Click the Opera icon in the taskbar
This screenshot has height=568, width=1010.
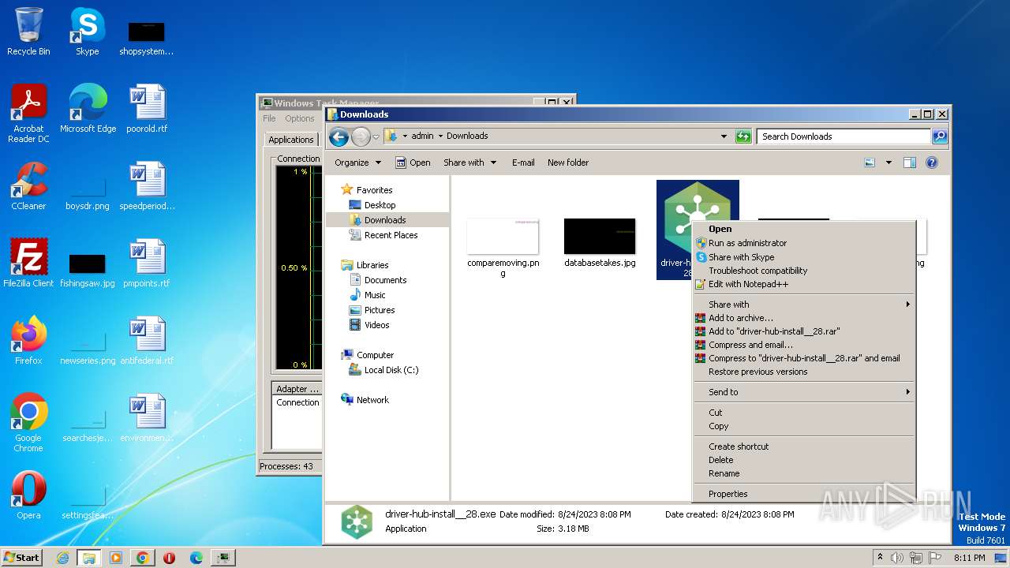pos(169,558)
